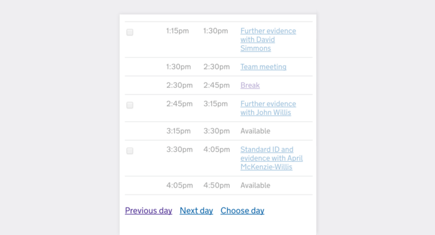
Task: Open Further evidence with David Simmons
Action: [268, 40]
